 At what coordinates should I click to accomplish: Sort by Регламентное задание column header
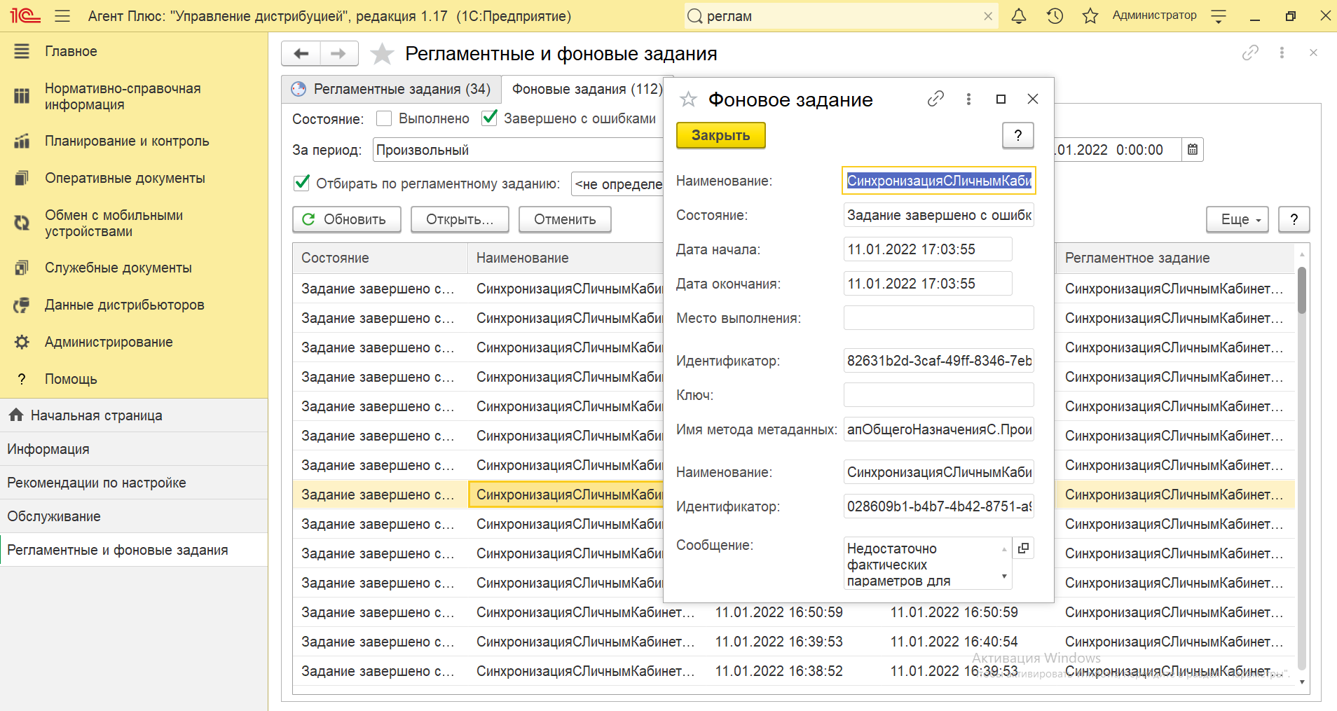pyautogui.click(x=1174, y=258)
